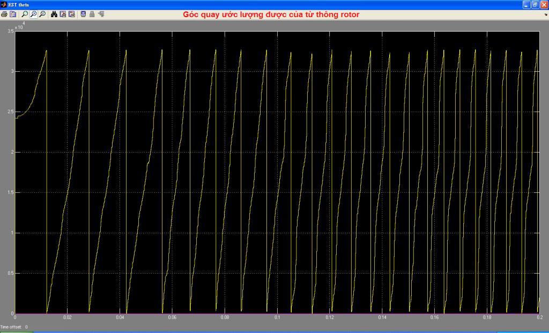Screen dimensions: 549x333
Task: Restore down the scope window
Action: tap(535, 4)
